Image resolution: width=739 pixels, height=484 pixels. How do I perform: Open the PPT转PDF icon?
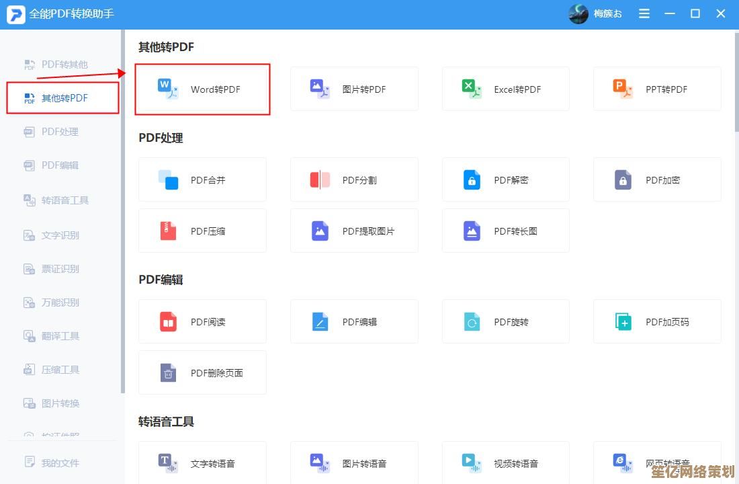[623, 89]
